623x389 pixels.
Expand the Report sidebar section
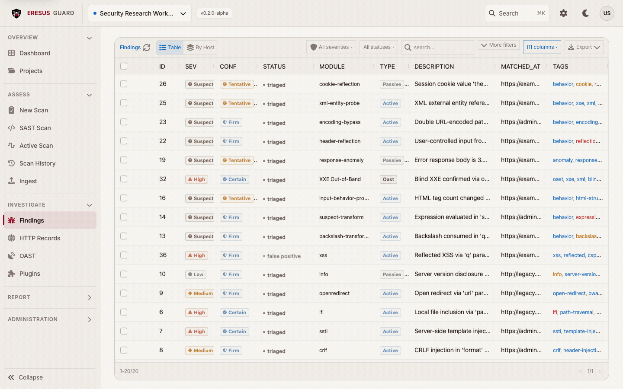pos(90,298)
